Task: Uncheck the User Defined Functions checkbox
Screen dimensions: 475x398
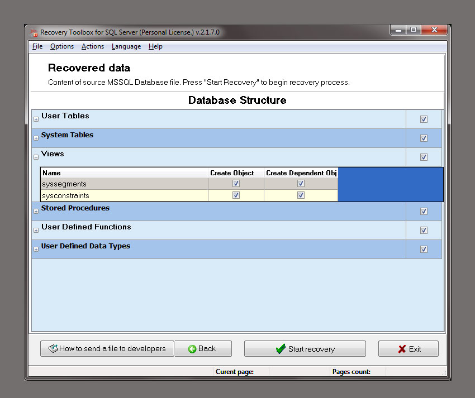Action: (x=424, y=231)
